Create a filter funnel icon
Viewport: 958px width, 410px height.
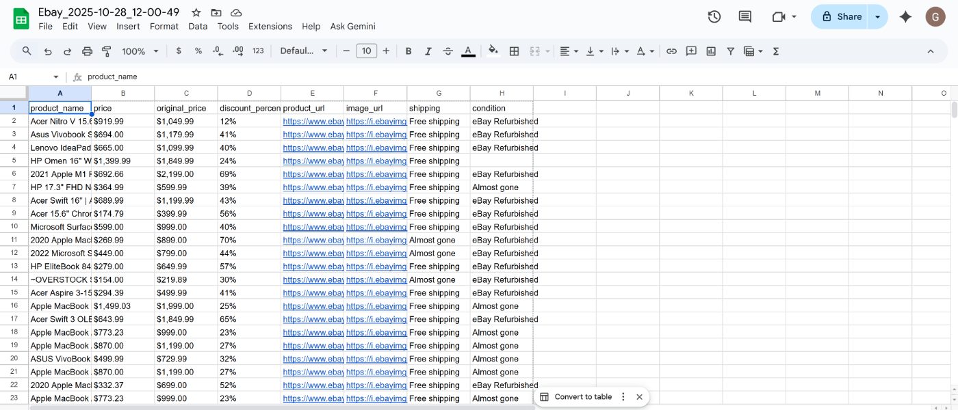pos(730,51)
